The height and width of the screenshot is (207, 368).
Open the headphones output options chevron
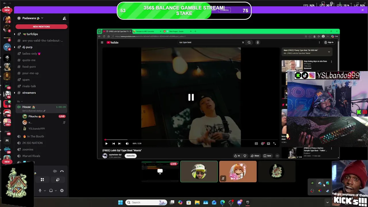click(55, 191)
